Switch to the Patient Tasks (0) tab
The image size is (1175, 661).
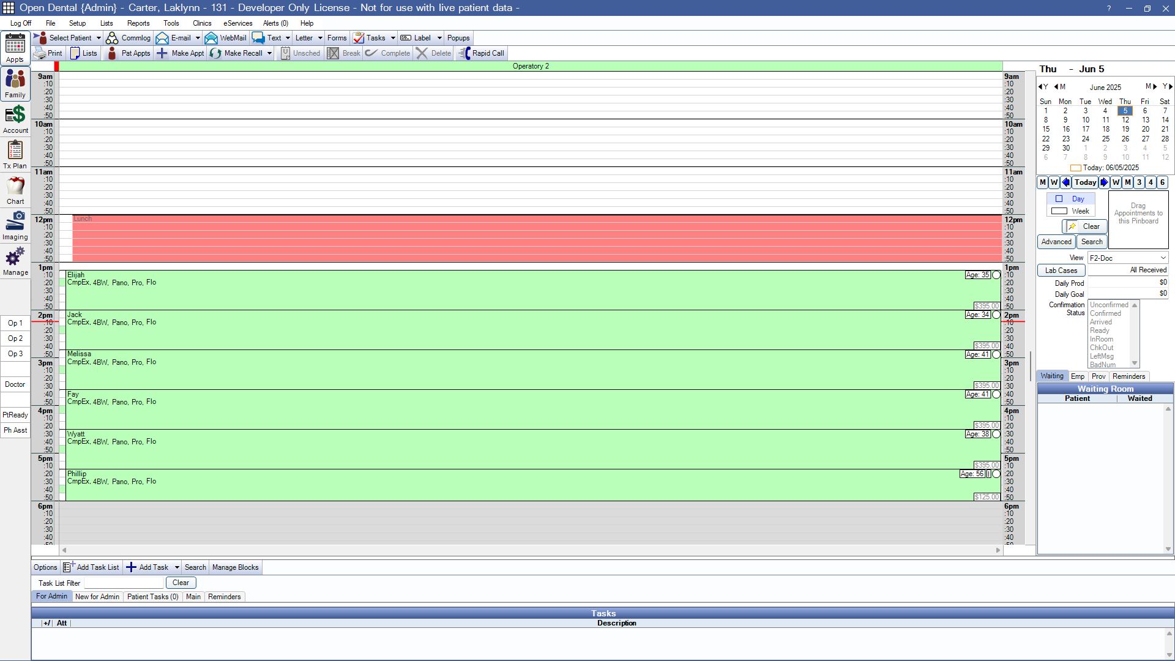pos(152,597)
